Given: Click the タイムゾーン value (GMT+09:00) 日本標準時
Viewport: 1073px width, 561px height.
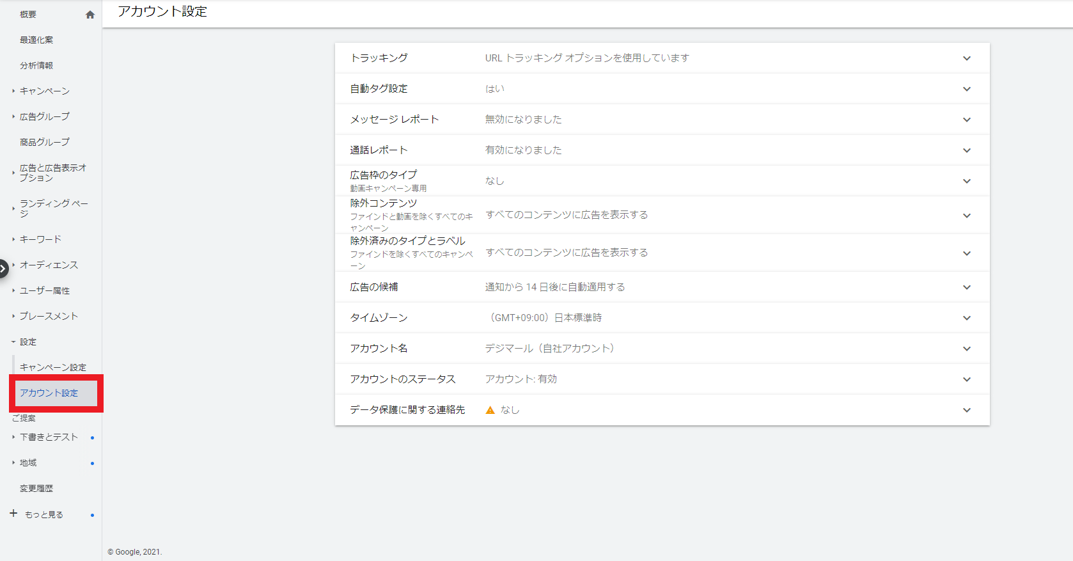Looking at the screenshot, I should [x=544, y=318].
